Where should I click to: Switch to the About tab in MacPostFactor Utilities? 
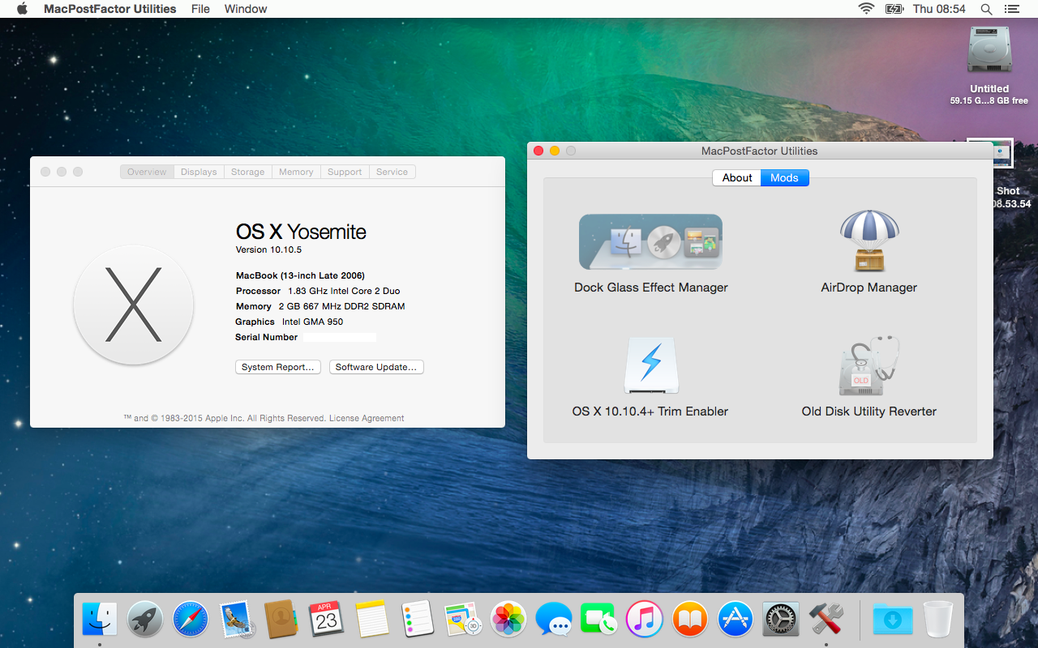[737, 177]
